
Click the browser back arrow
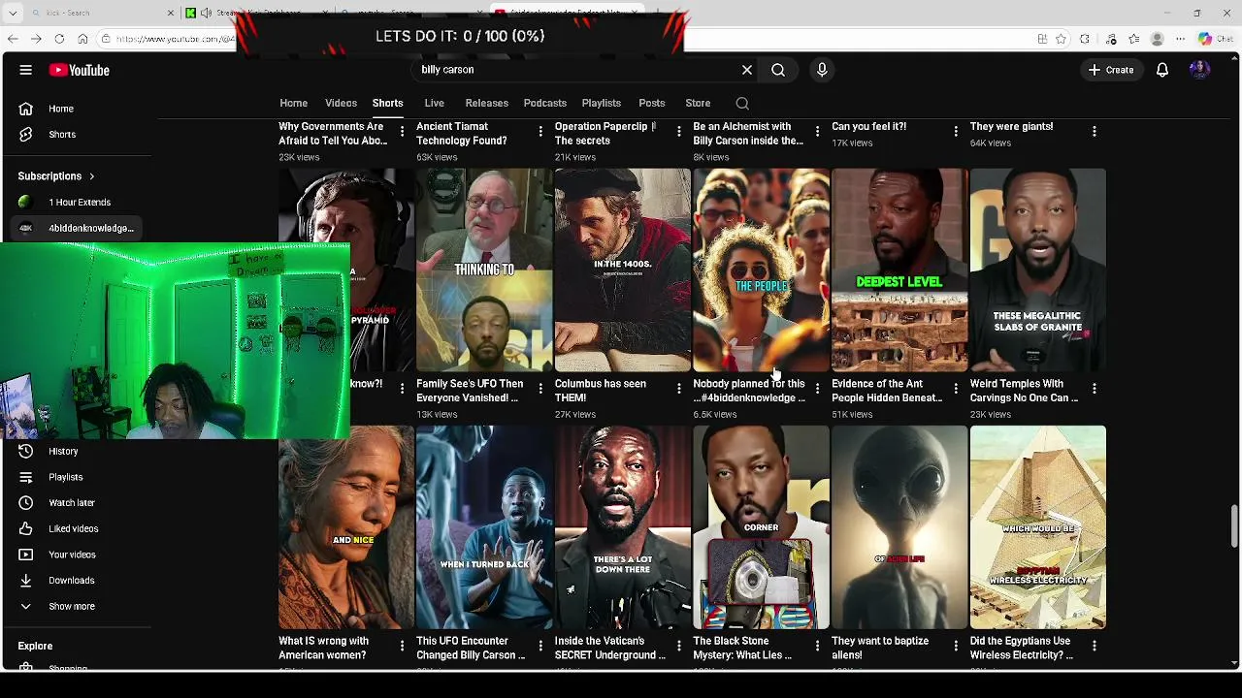tap(13, 39)
